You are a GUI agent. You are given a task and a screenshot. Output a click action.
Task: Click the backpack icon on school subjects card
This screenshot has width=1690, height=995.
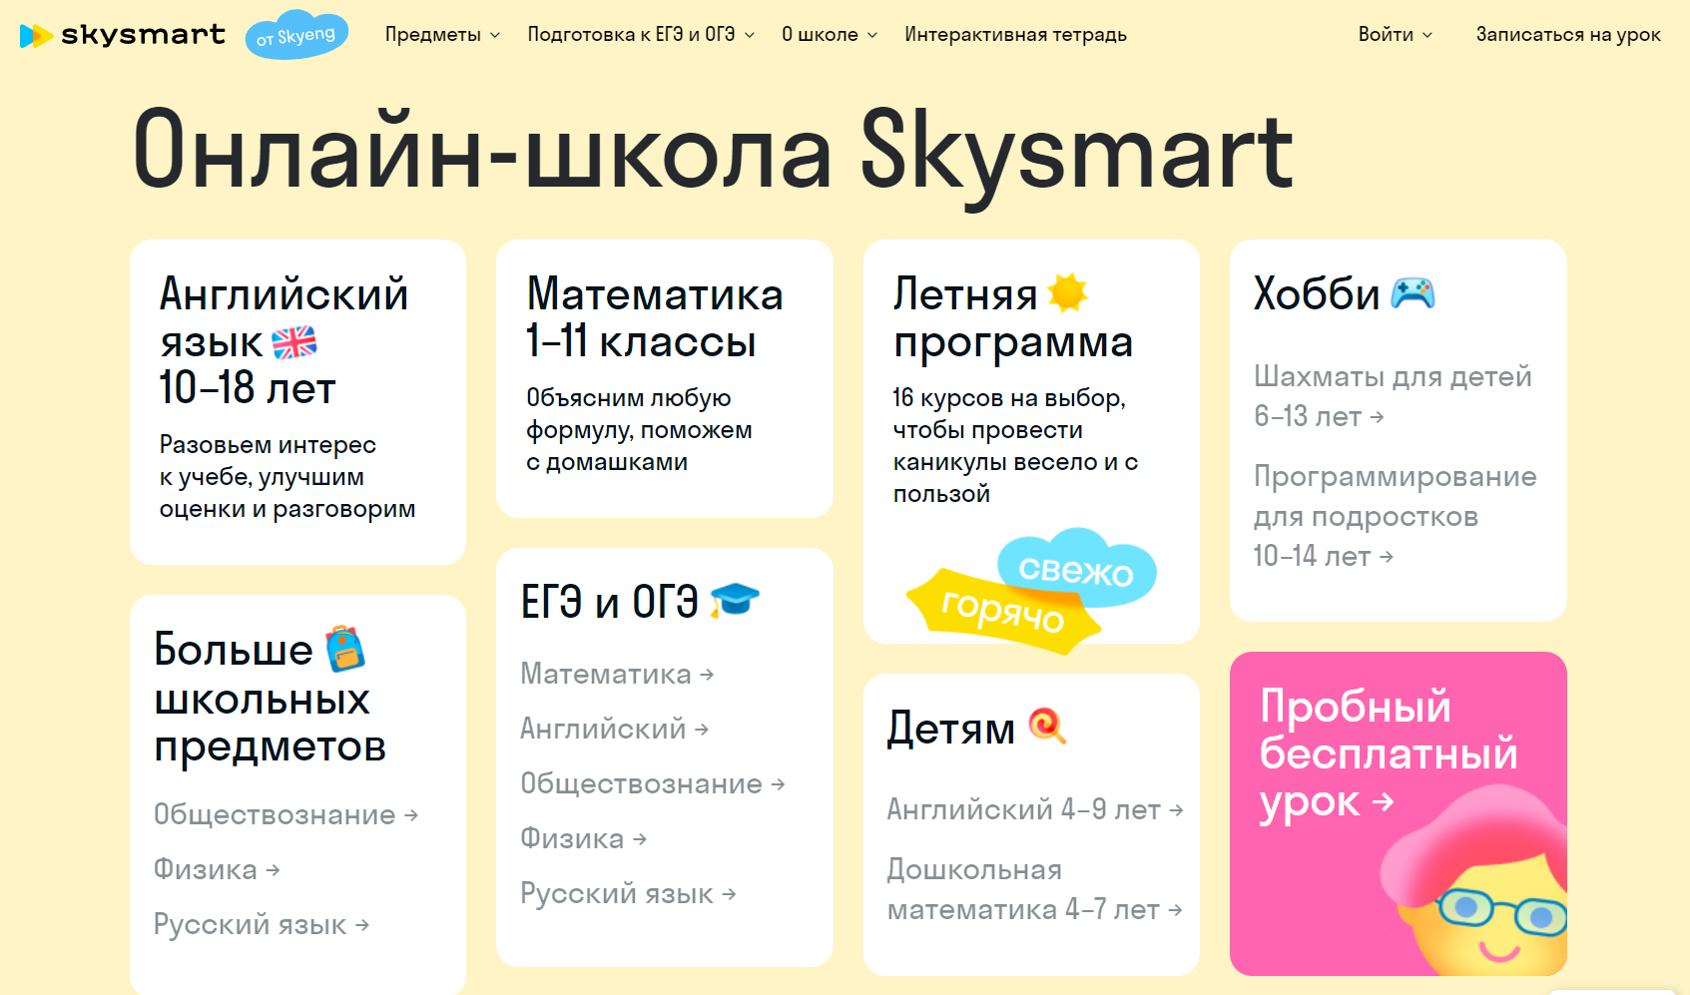pos(344,648)
